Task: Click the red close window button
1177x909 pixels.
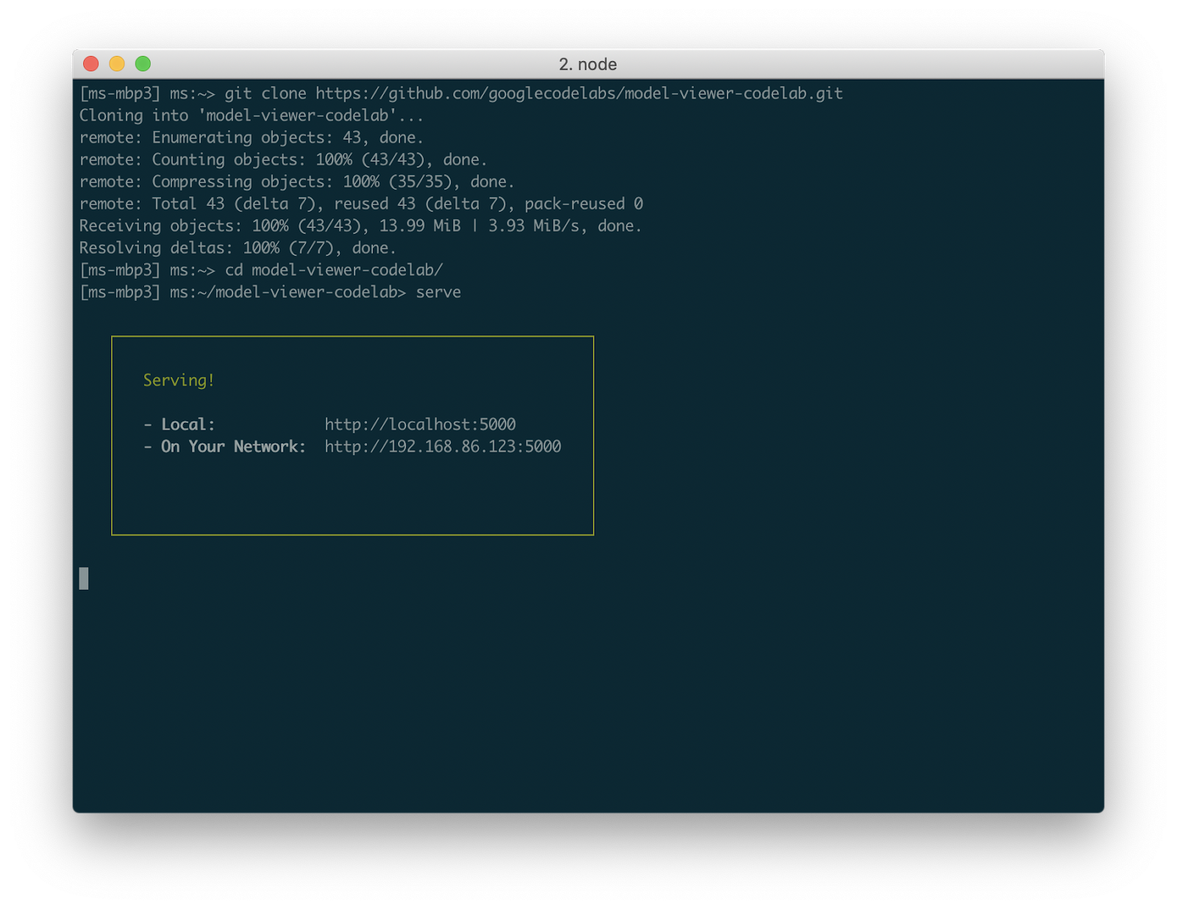Action: tap(91, 64)
